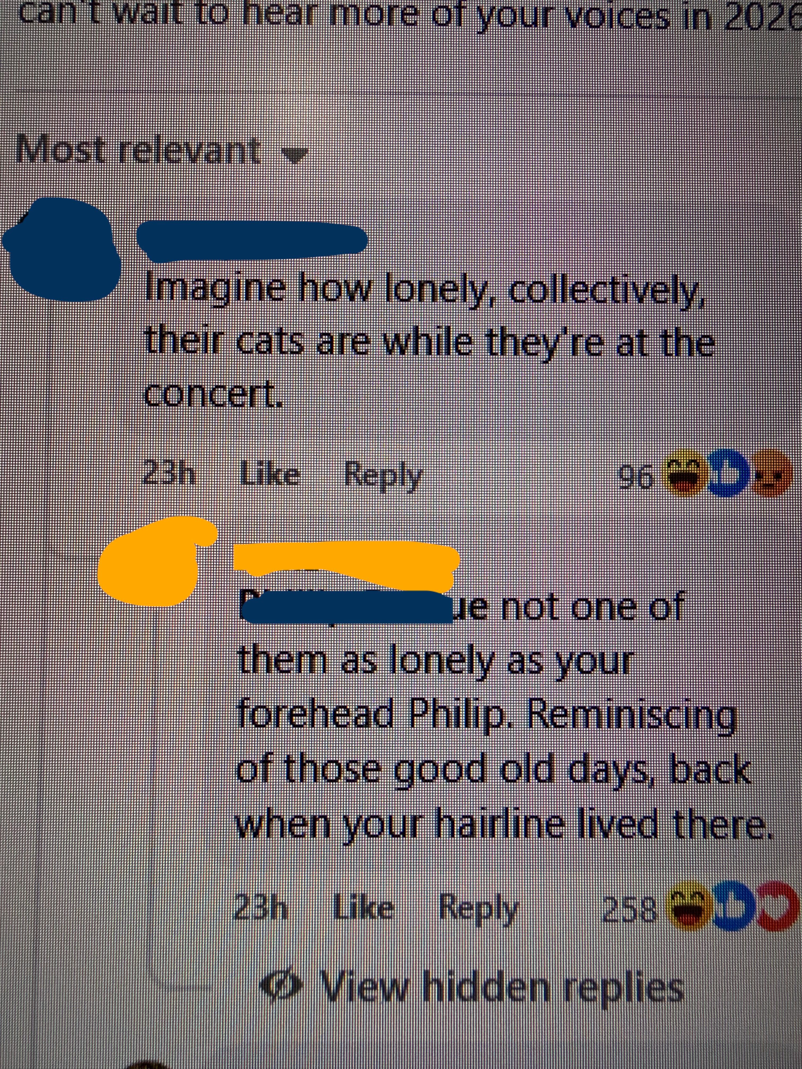This screenshot has height=1069, width=802.
Task: Like the comment about lonely cats
Action: (x=270, y=476)
